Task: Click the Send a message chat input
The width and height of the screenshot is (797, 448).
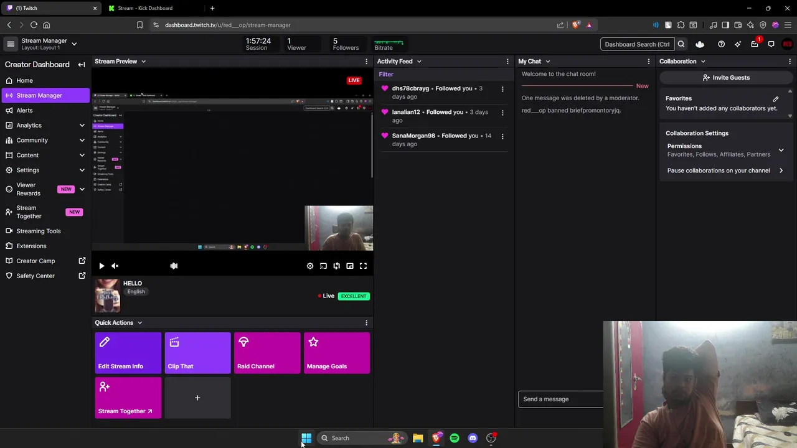Action: pos(560,399)
